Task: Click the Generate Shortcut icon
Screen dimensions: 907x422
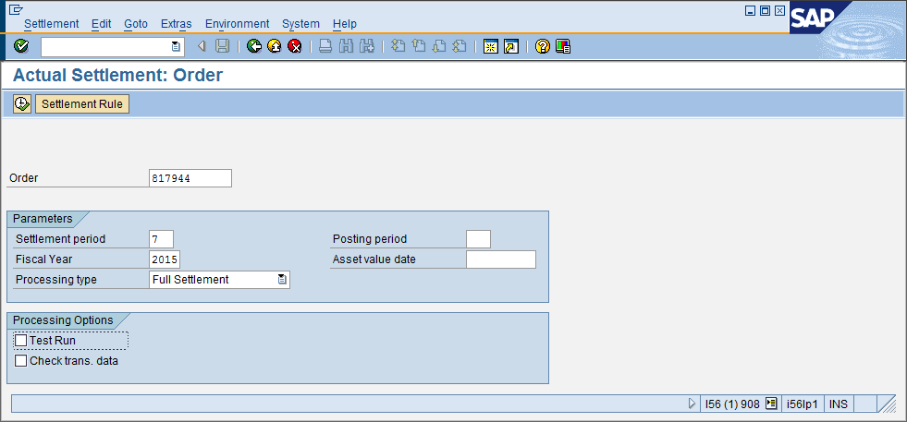Action: tap(510, 46)
